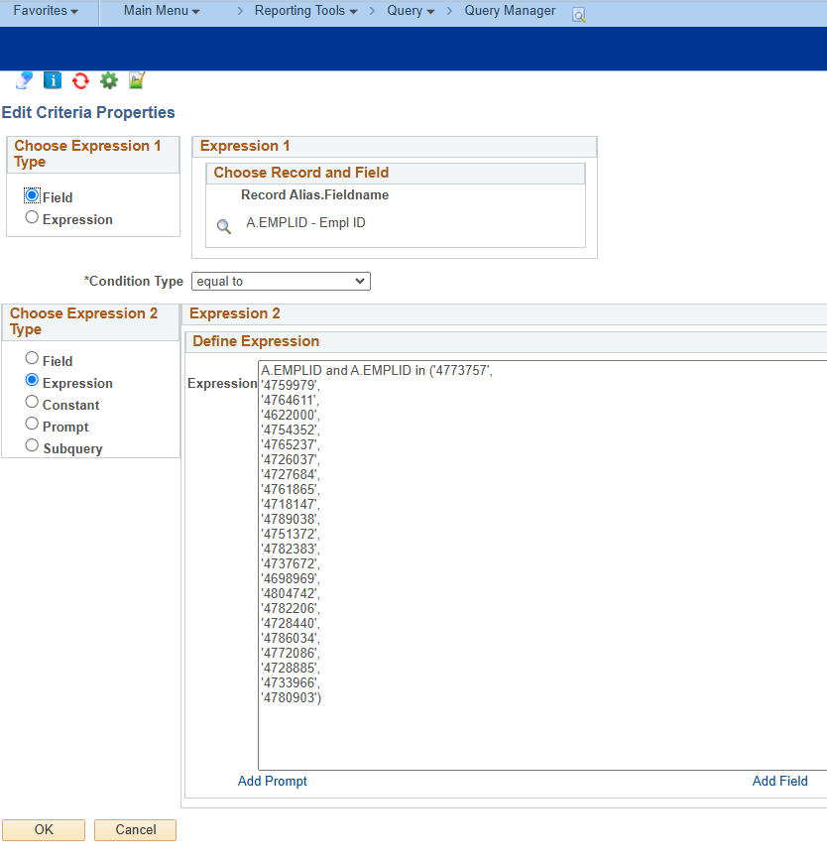Click the first toolbar icon left of info
The height and width of the screenshot is (861, 827).
(25, 80)
